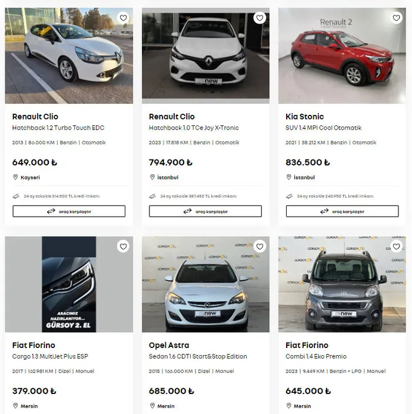Click heart icon on Opel Astra card
Screen dimensions: 412x414
pos(260,247)
